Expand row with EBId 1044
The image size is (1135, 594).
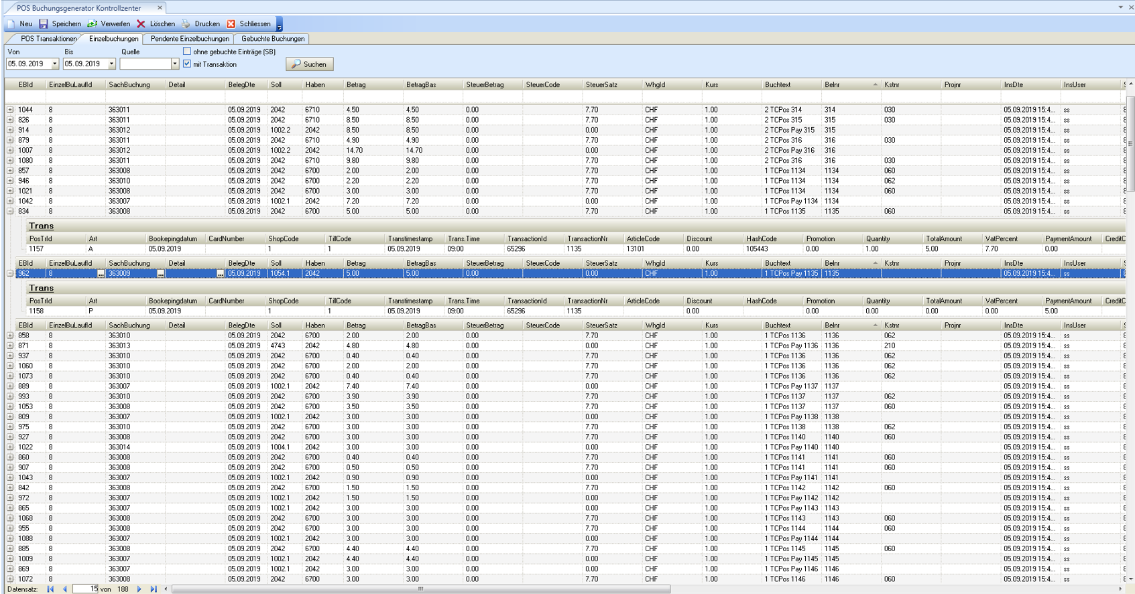point(10,110)
